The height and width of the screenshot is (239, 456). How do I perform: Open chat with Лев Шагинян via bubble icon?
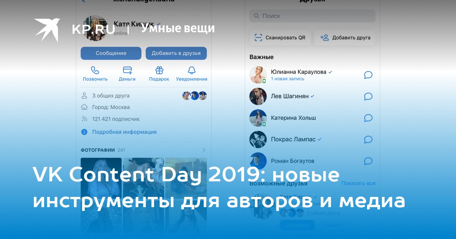(368, 96)
